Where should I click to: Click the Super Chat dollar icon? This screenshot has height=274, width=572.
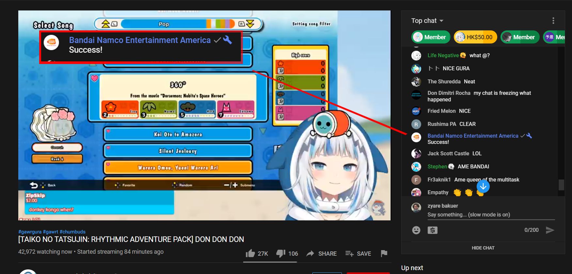(x=433, y=230)
